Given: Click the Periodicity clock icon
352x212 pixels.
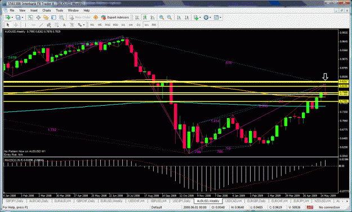Looking at the screenshot, I should [x=206, y=17].
